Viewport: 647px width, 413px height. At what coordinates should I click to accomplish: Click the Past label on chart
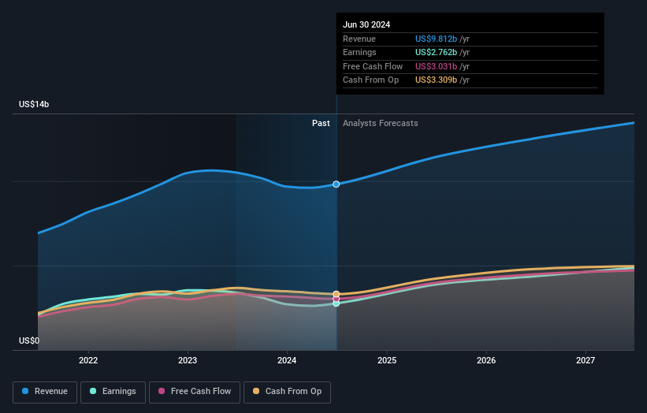(321, 124)
